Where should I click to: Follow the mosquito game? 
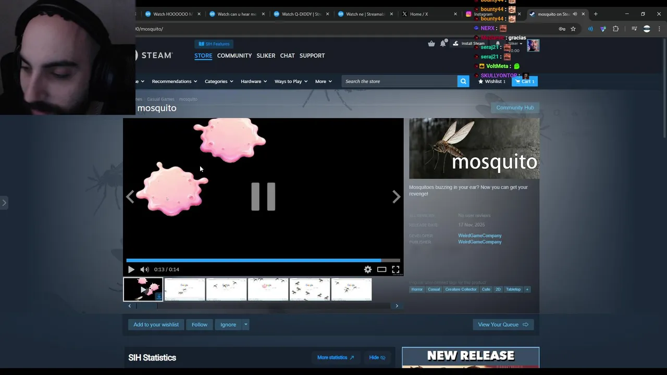click(199, 324)
